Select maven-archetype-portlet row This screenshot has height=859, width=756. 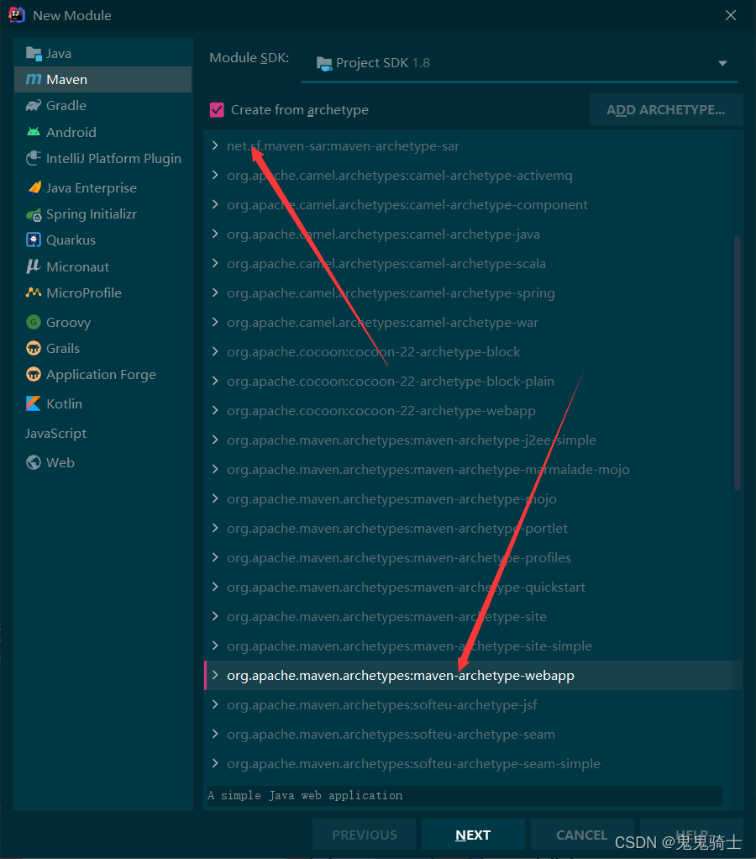pyautogui.click(x=468, y=529)
